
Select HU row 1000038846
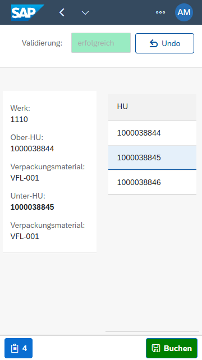(152, 182)
